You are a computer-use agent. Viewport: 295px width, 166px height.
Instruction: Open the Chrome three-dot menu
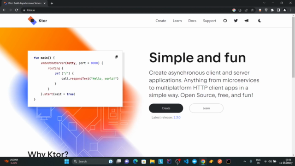coord(291,10)
